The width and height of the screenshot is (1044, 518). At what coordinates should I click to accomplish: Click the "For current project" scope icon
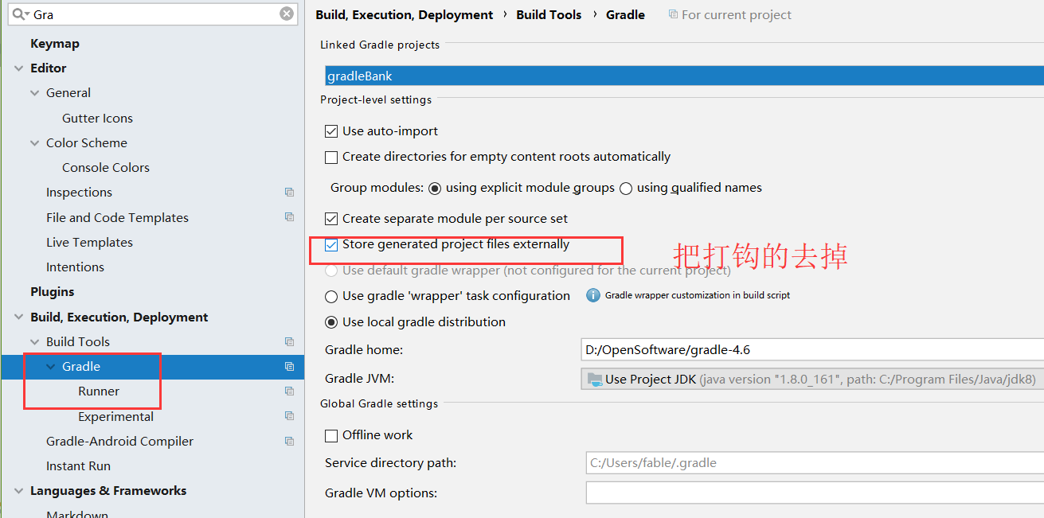coord(674,14)
